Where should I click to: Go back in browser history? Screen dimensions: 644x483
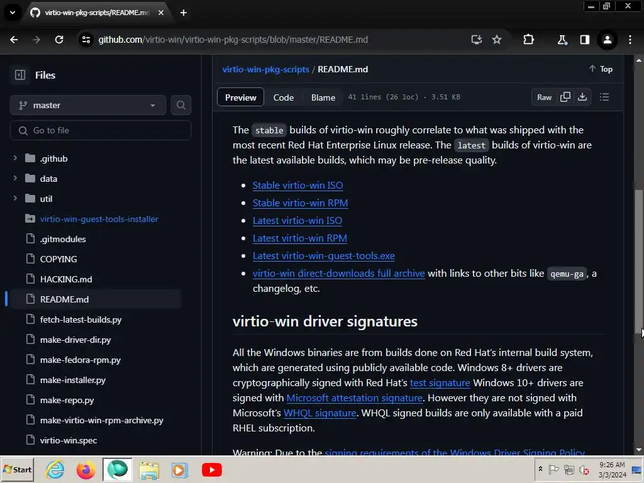[x=14, y=40]
